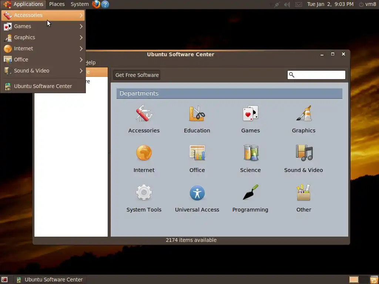Select Ubuntu Software Center menu entry
The width and height of the screenshot is (379, 284).
click(x=43, y=86)
